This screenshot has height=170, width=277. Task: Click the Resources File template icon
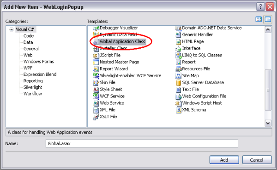178,69
